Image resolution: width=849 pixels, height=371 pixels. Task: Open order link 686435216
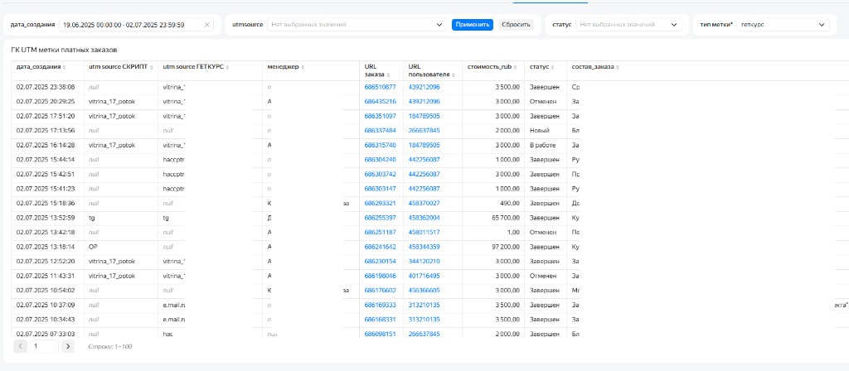click(380, 101)
